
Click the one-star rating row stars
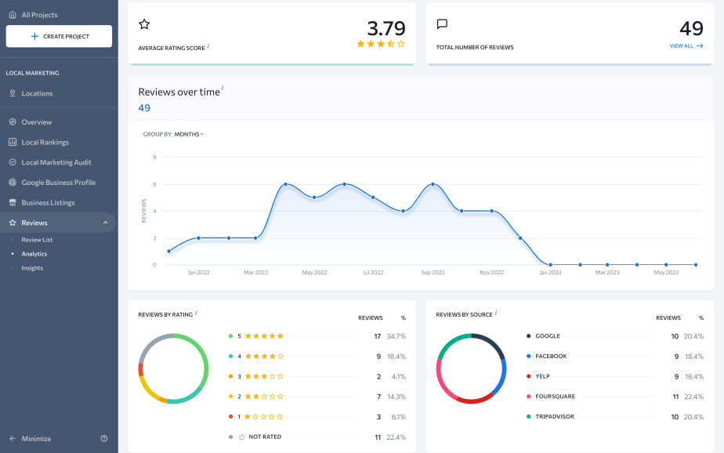[263, 416]
